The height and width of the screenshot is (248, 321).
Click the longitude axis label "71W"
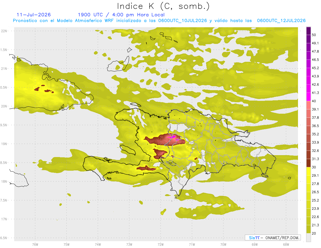tap(192, 245)
